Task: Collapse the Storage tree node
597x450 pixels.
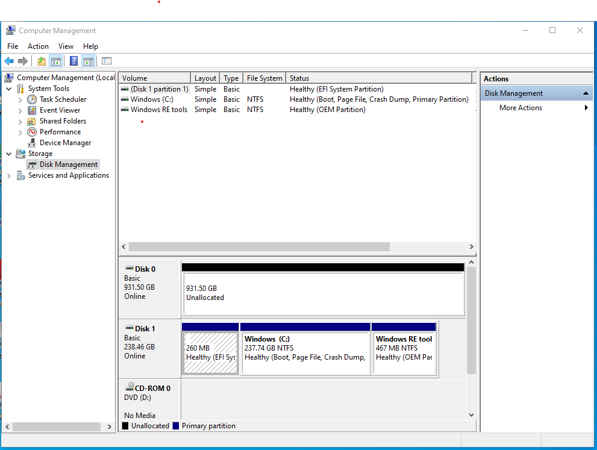Action: [x=8, y=153]
